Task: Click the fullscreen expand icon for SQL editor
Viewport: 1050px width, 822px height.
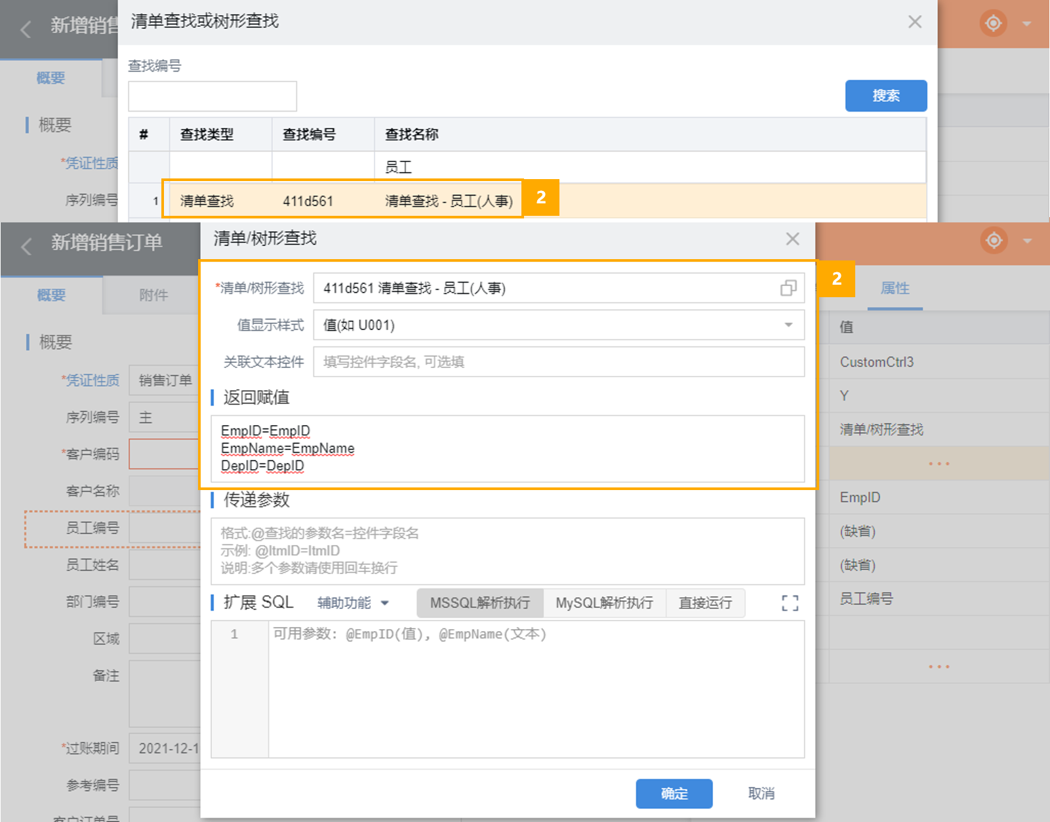Action: point(790,603)
